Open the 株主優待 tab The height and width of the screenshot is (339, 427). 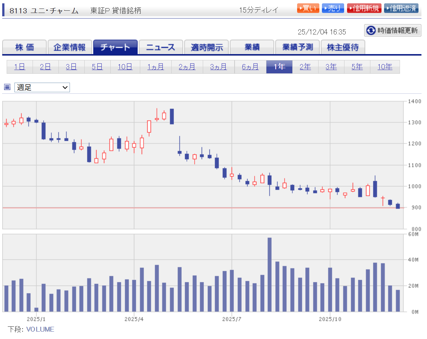343,47
